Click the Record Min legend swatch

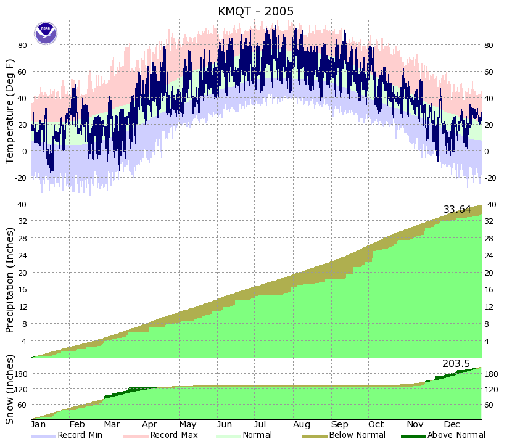coord(43,437)
